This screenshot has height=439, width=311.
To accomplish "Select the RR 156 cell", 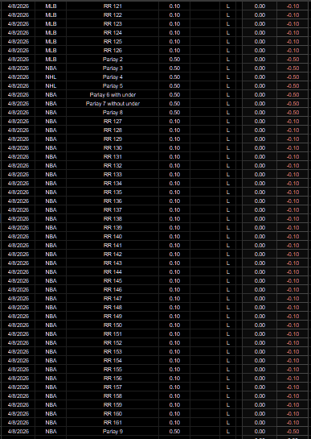I will [113, 379].
